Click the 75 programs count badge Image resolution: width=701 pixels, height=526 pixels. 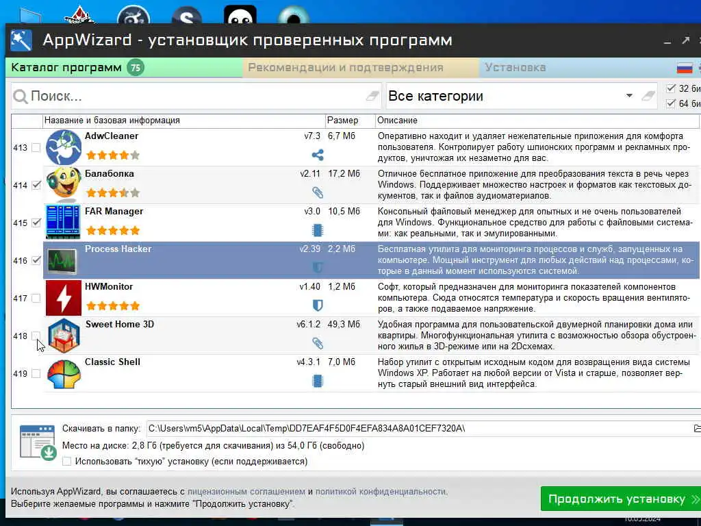tap(136, 68)
